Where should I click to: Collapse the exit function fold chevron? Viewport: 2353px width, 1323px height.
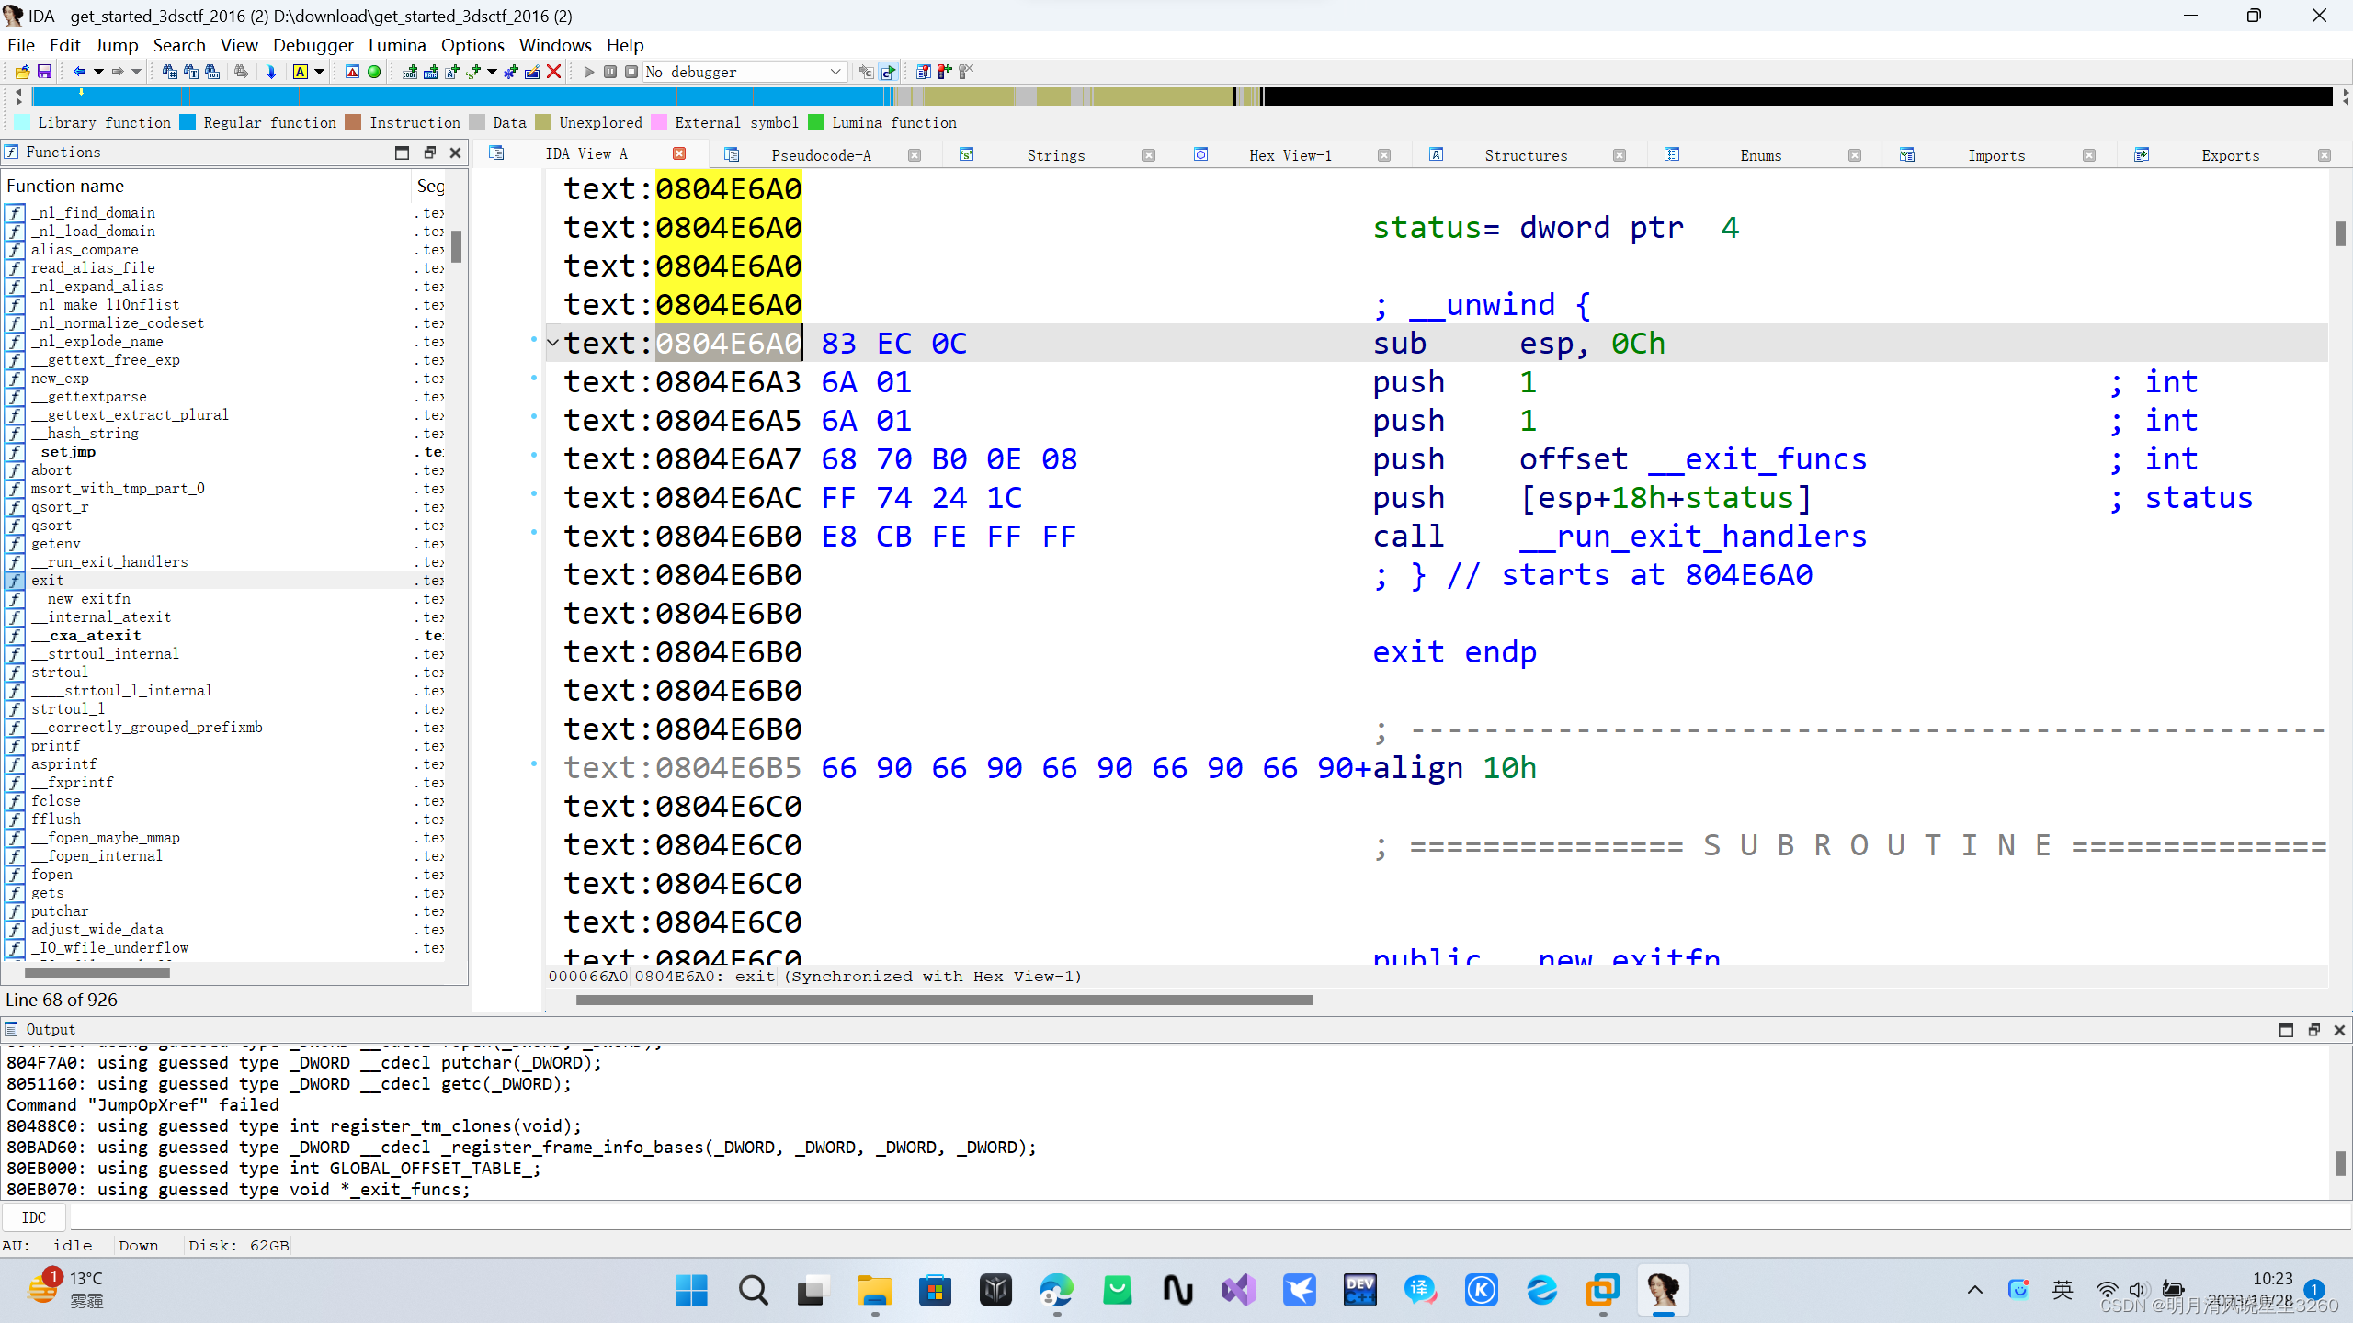pos(552,343)
